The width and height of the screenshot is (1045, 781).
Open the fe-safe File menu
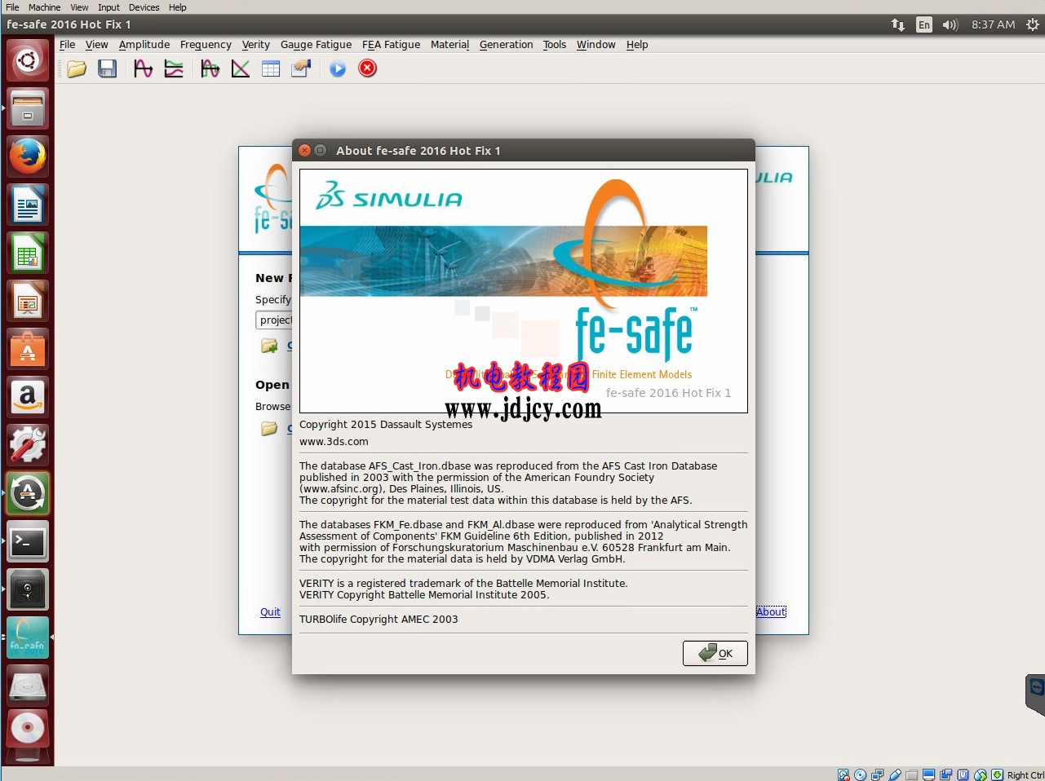pyautogui.click(x=67, y=45)
